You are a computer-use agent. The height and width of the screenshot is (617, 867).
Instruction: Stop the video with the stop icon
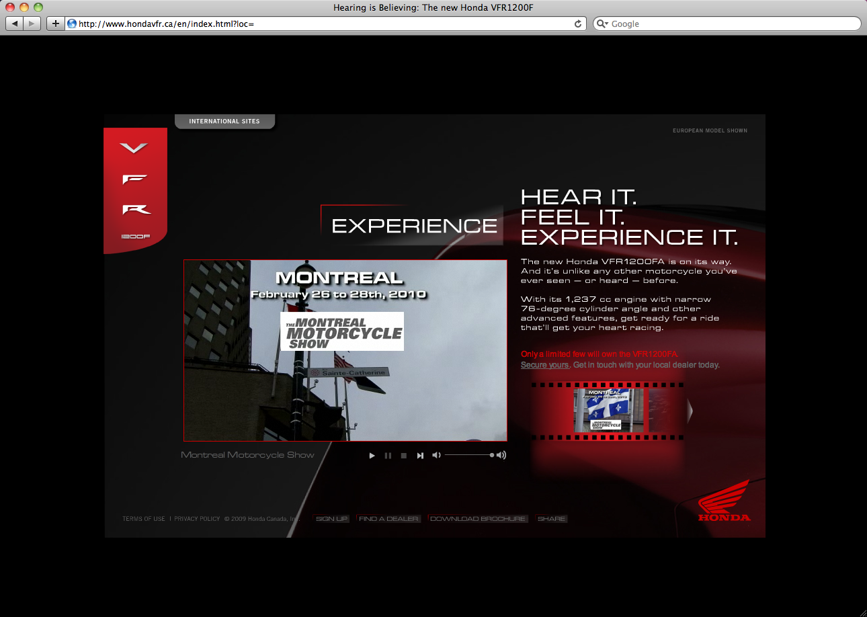[x=404, y=456]
